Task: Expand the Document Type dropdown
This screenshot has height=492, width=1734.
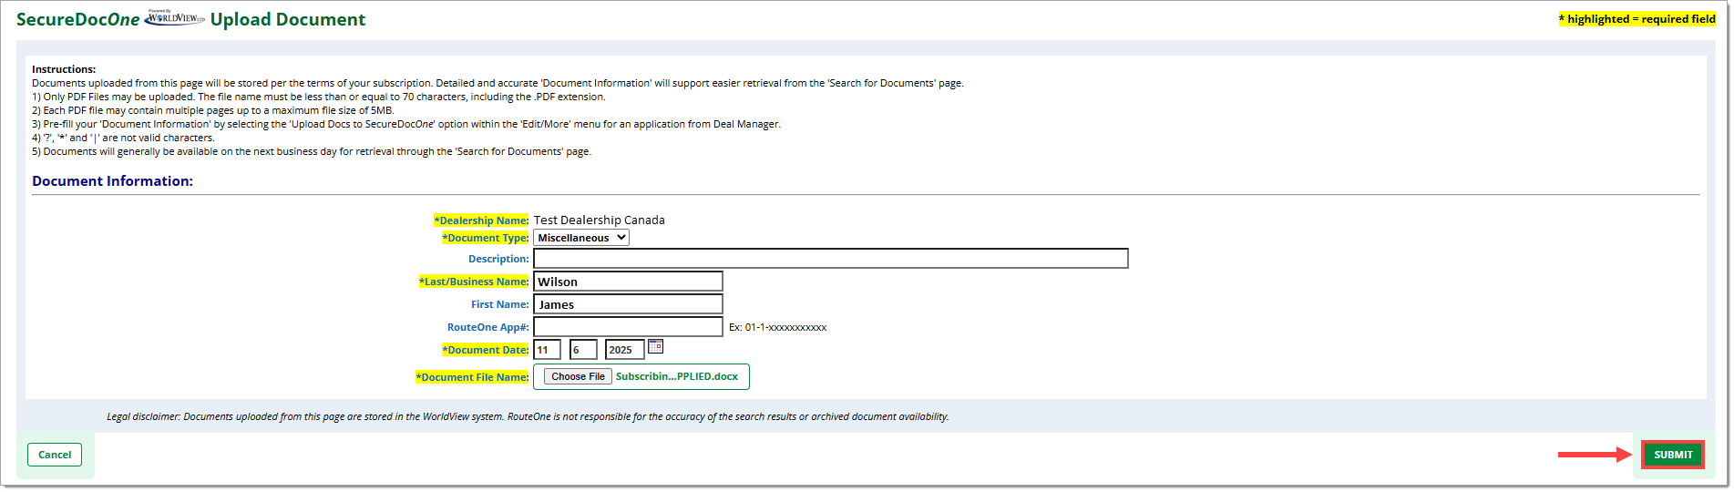Action: 580,238
